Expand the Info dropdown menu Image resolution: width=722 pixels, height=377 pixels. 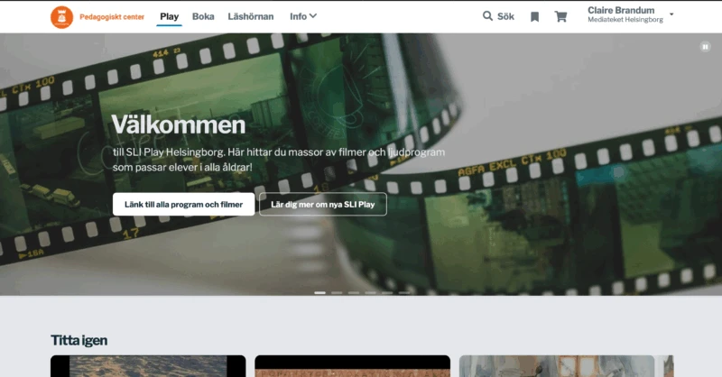click(303, 16)
